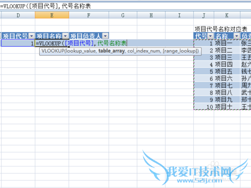Select column G header
This screenshot has width=251, height=188.
[x=123, y=15]
